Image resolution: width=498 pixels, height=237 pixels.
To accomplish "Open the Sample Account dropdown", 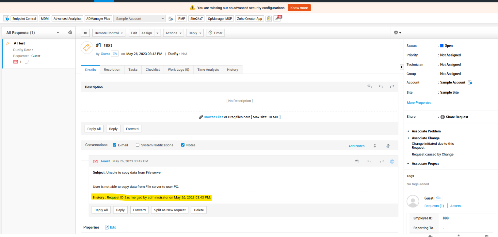I will [140, 19].
